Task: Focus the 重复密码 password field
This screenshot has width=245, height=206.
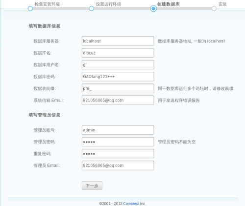Action: click(x=118, y=154)
